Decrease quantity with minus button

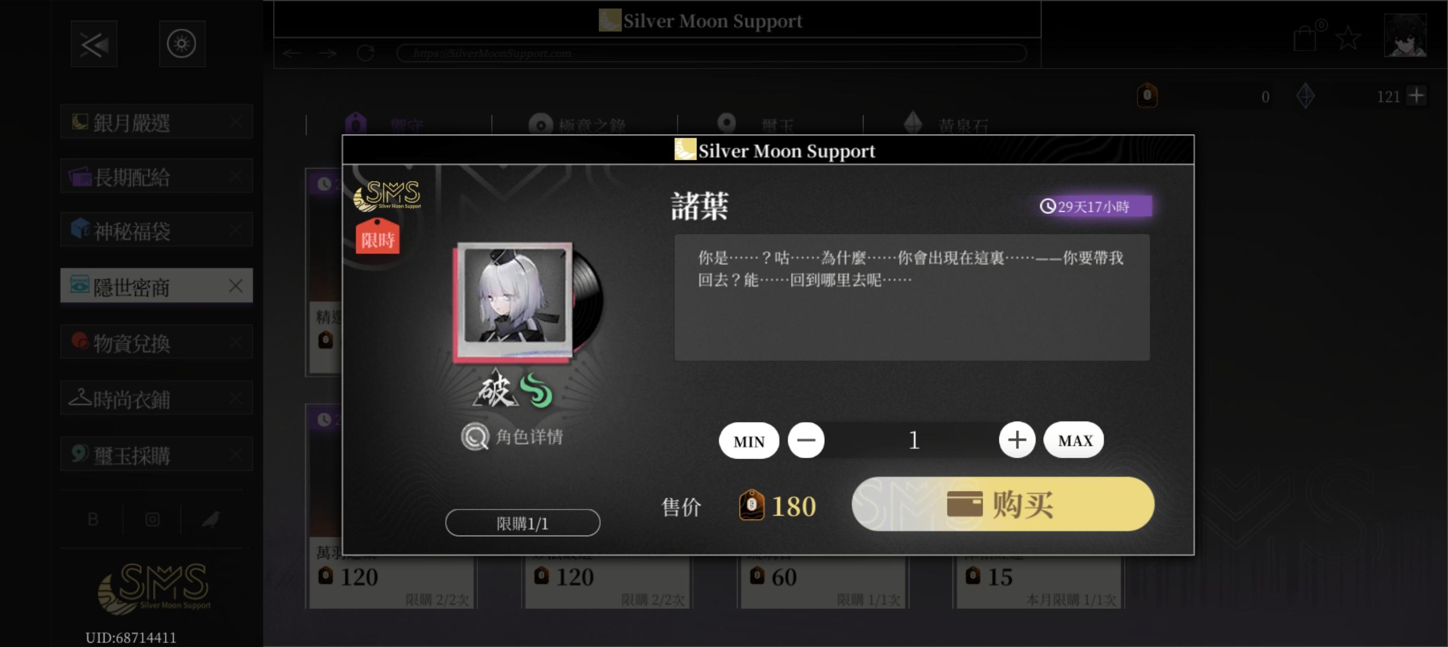point(805,440)
